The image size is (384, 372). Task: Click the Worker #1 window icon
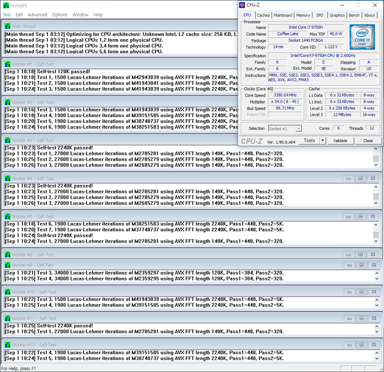tap(8, 64)
